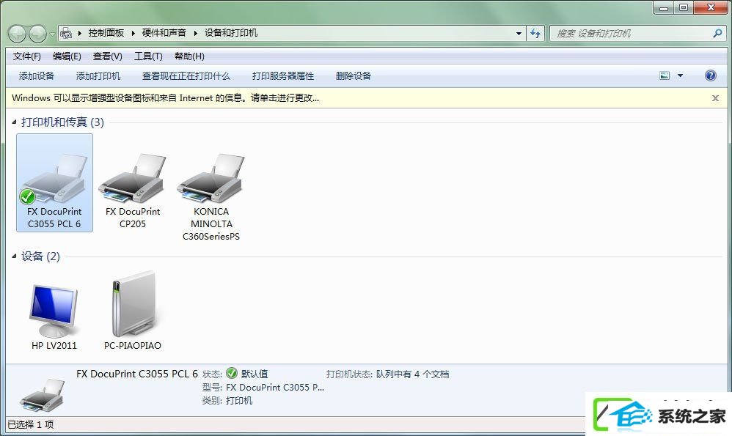Minimize the window
The width and height of the screenshot is (732, 436).
(x=664, y=7)
